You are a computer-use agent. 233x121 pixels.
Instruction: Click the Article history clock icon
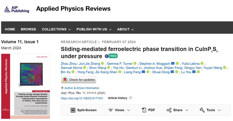click(130, 98)
